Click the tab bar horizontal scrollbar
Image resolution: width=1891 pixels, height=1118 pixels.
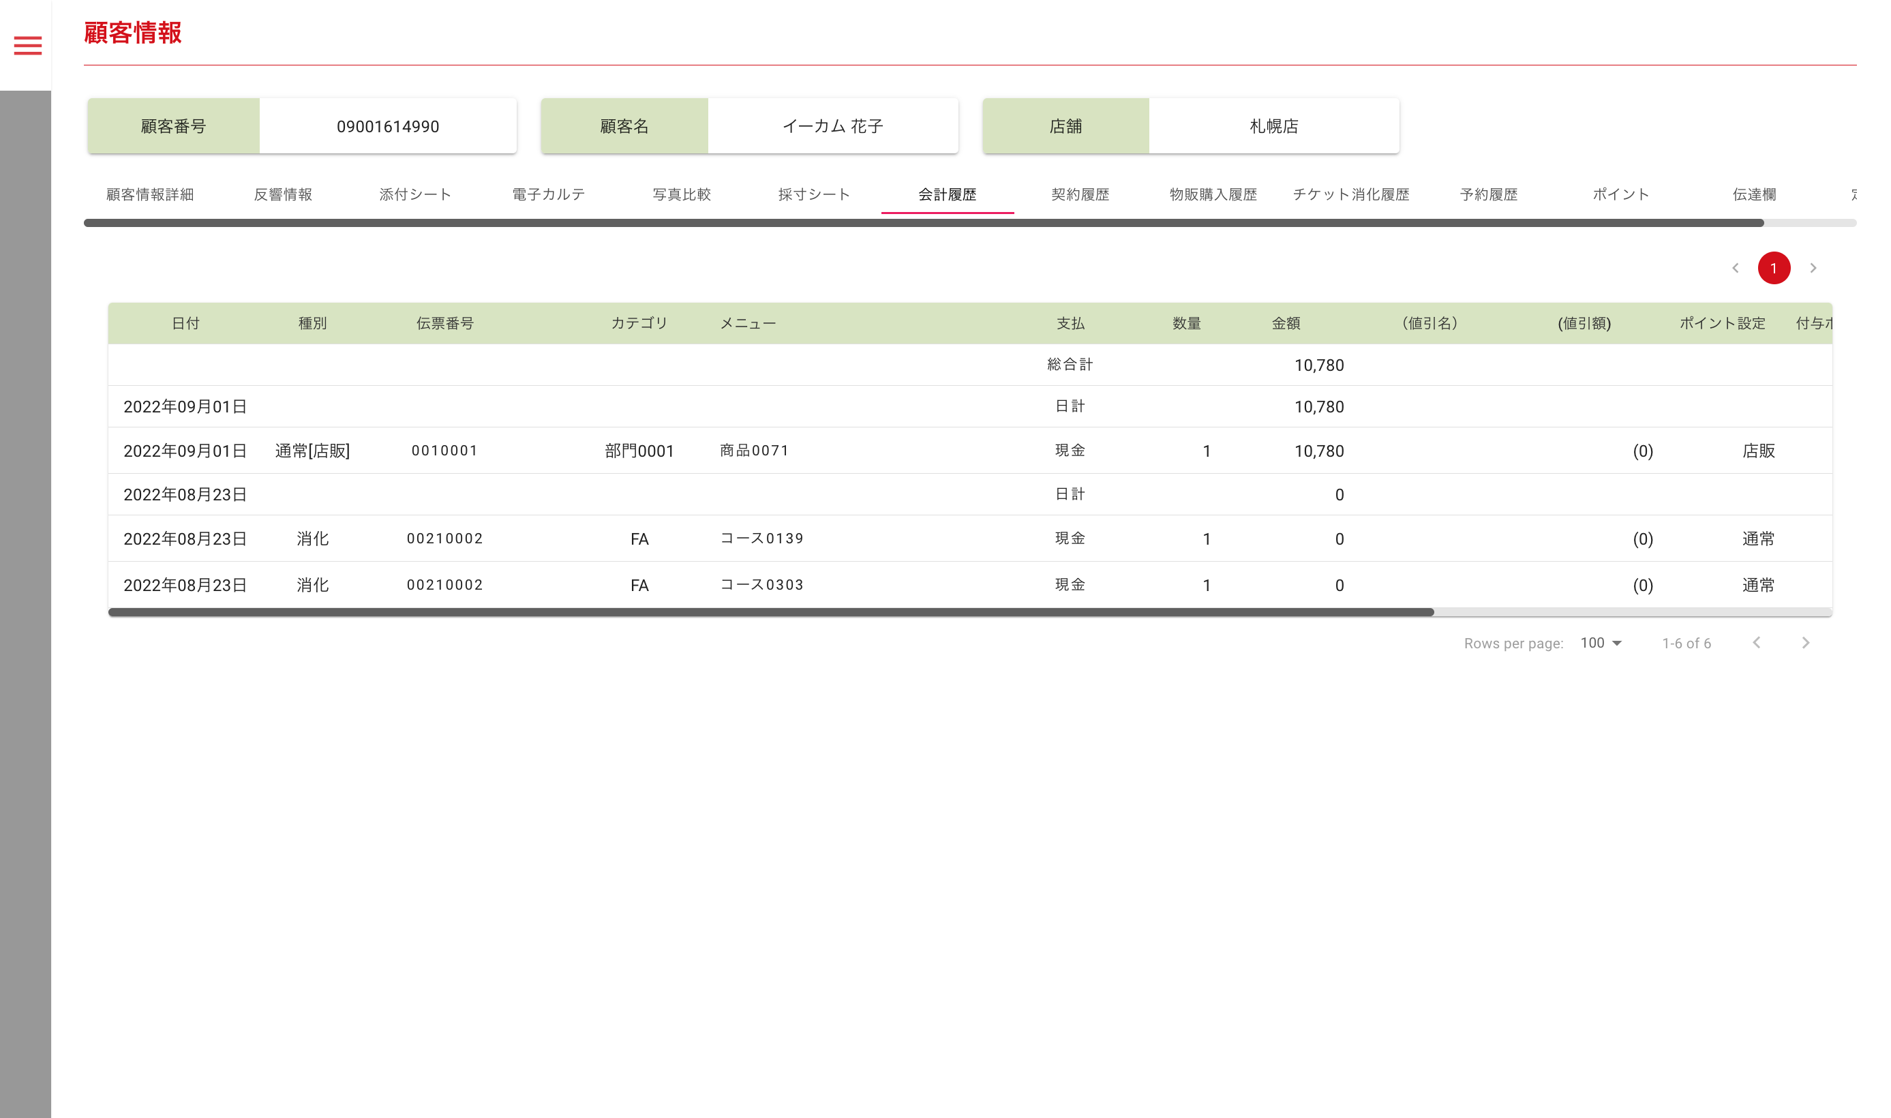point(923,223)
